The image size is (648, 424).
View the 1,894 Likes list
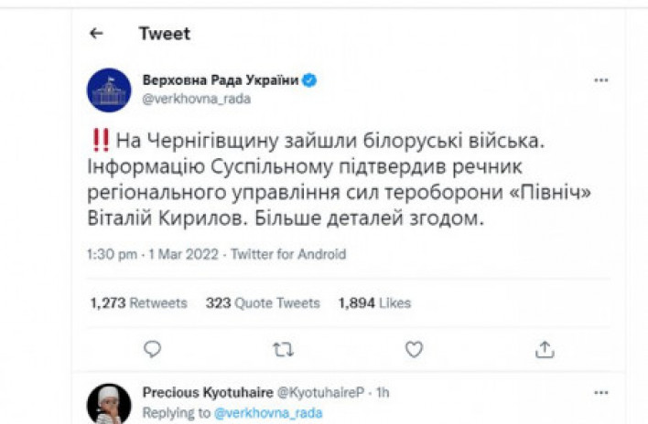[374, 302]
